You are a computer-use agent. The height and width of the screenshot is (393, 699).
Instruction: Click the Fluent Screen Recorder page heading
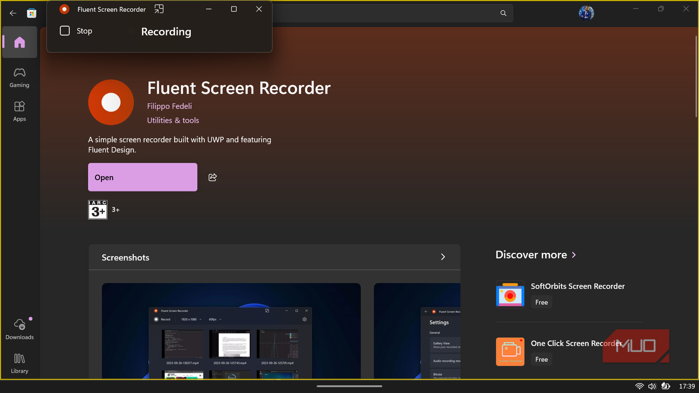tap(239, 88)
